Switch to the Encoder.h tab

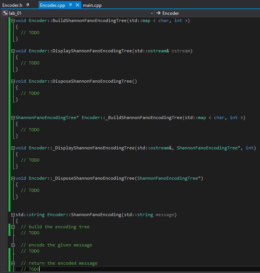(12, 5)
